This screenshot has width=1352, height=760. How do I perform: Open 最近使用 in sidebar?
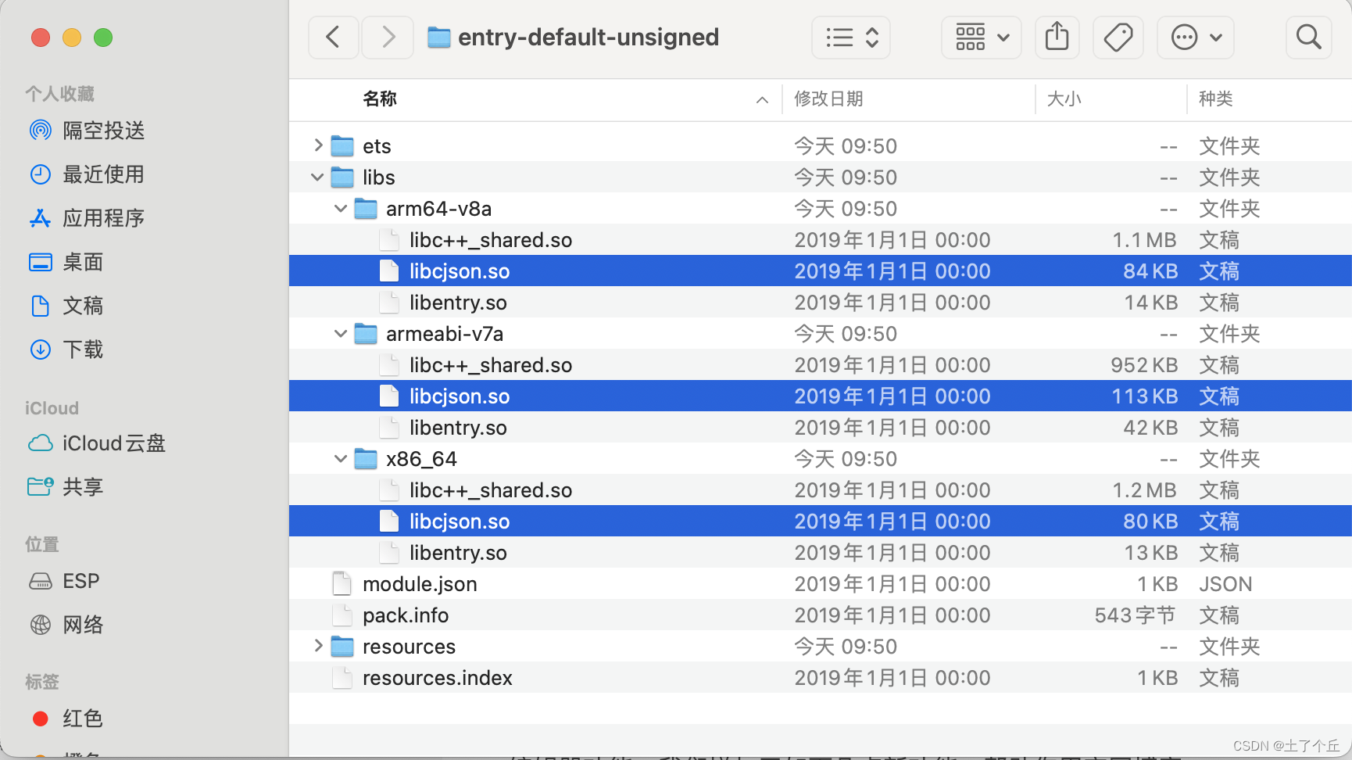click(x=87, y=174)
